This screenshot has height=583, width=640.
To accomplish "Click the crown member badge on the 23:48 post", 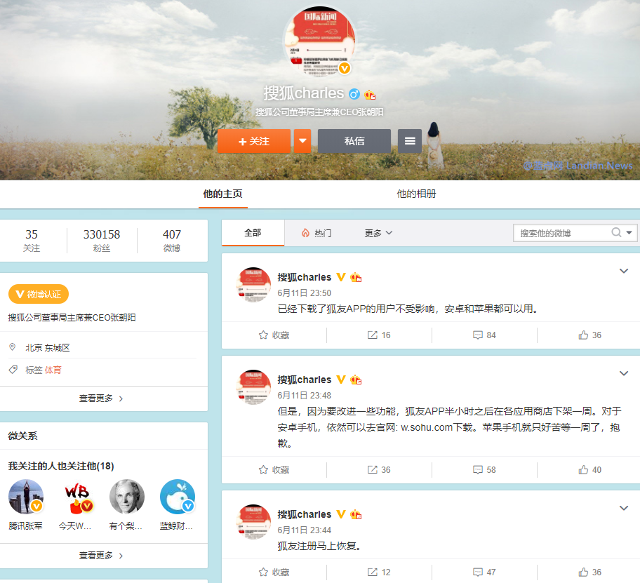I will (x=356, y=380).
